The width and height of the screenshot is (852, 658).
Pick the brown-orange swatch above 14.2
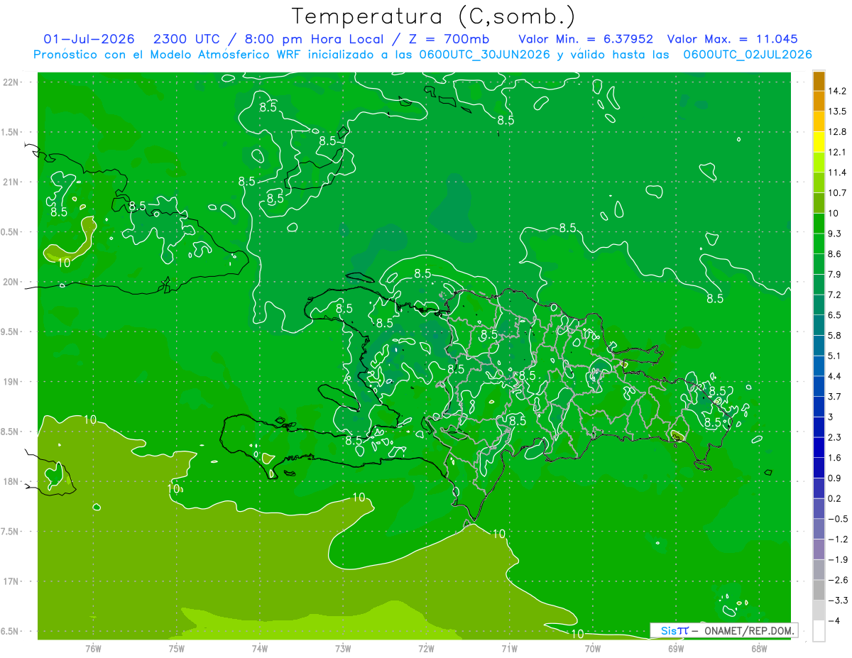819,81
